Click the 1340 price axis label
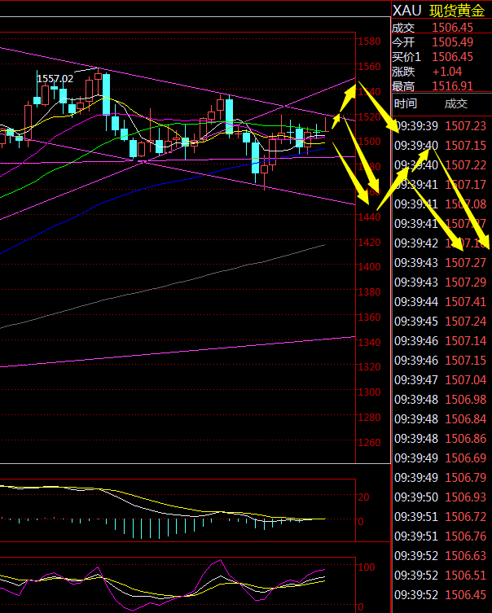The height and width of the screenshot is (613, 492). [369, 342]
